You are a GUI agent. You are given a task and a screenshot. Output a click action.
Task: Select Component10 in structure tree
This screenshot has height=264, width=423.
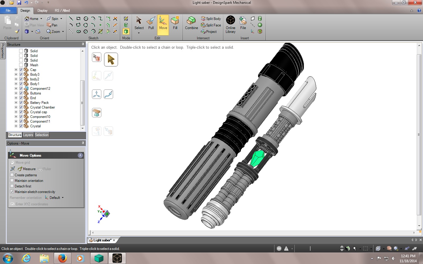pyautogui.click(x=40, y=117)
